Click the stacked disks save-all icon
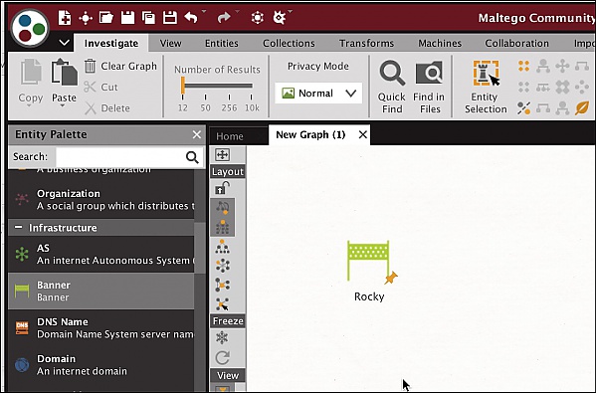The width and height of the screenshot is (596, 393). [148, 18]
